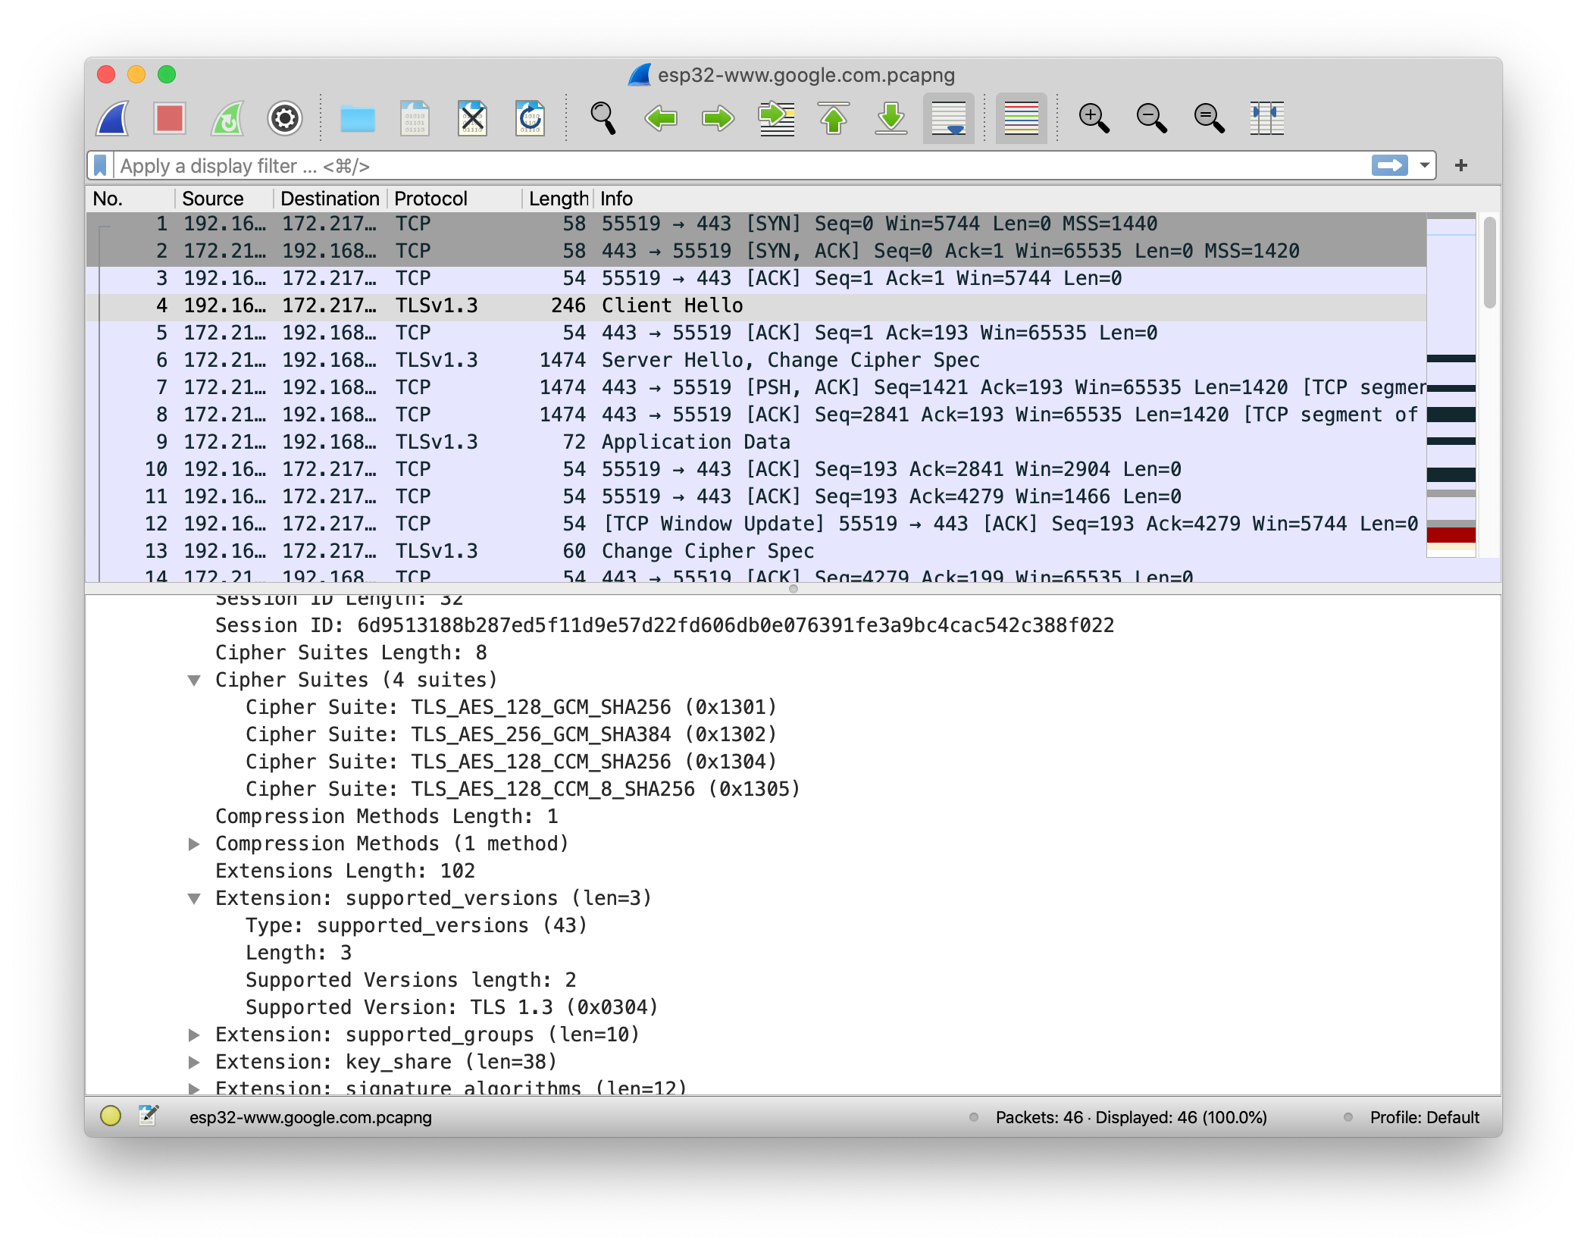
Task: Open expert information yellow circle
Action: (x=111, y=1116)
